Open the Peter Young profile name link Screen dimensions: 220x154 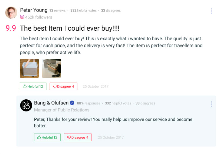[x=33, y=10]
